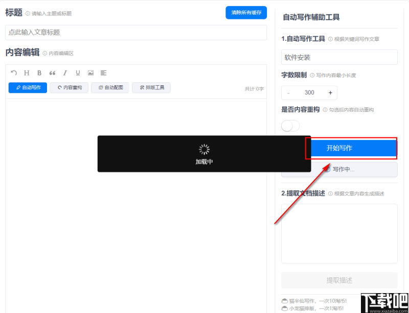Viewport: 409px width, 313px height.
Task: Click the Undo icon in the editor toolbar
Action: pos(14,73)
